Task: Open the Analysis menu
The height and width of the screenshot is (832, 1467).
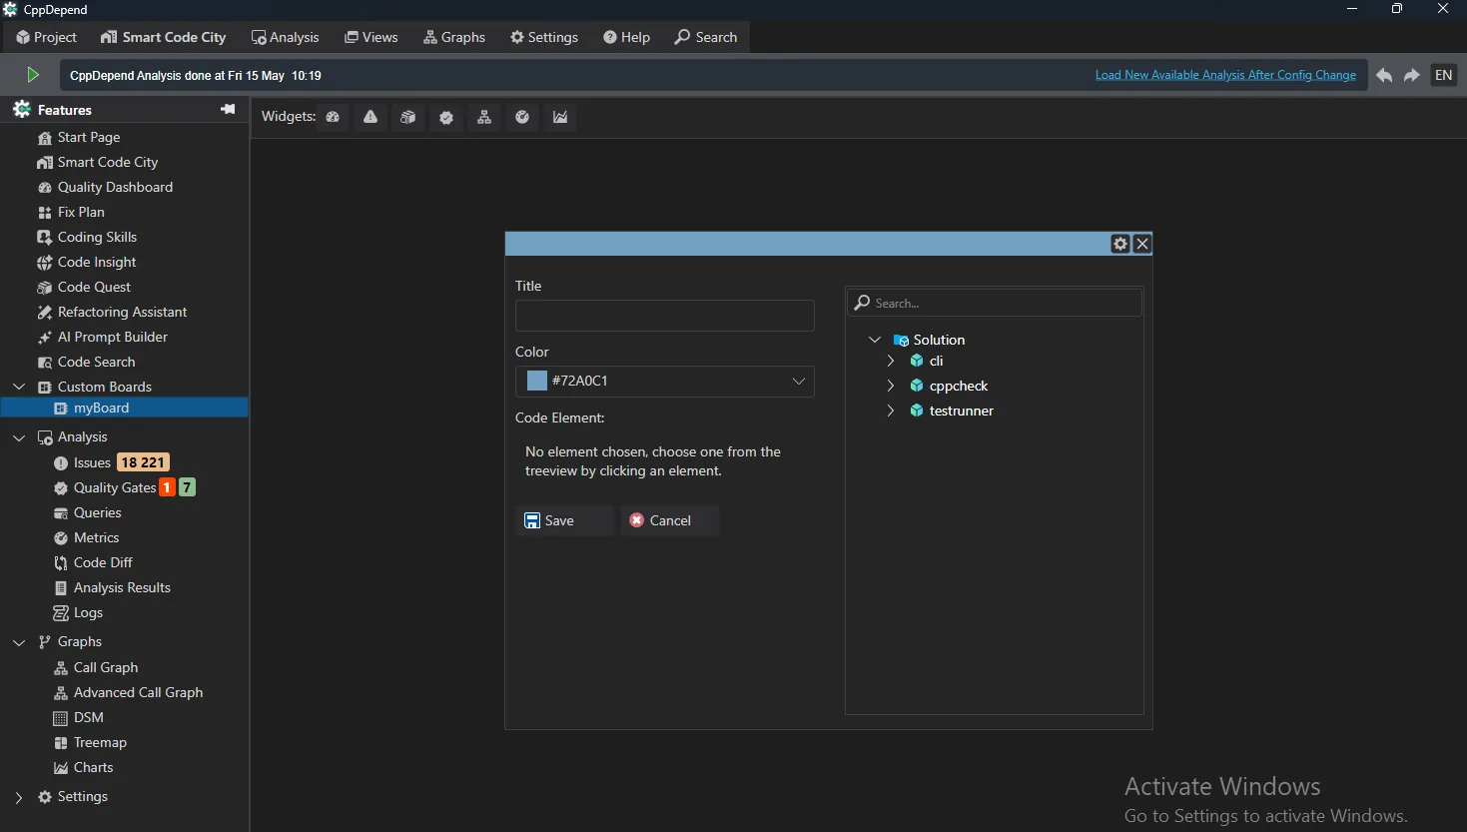Action: coord(286,37)
